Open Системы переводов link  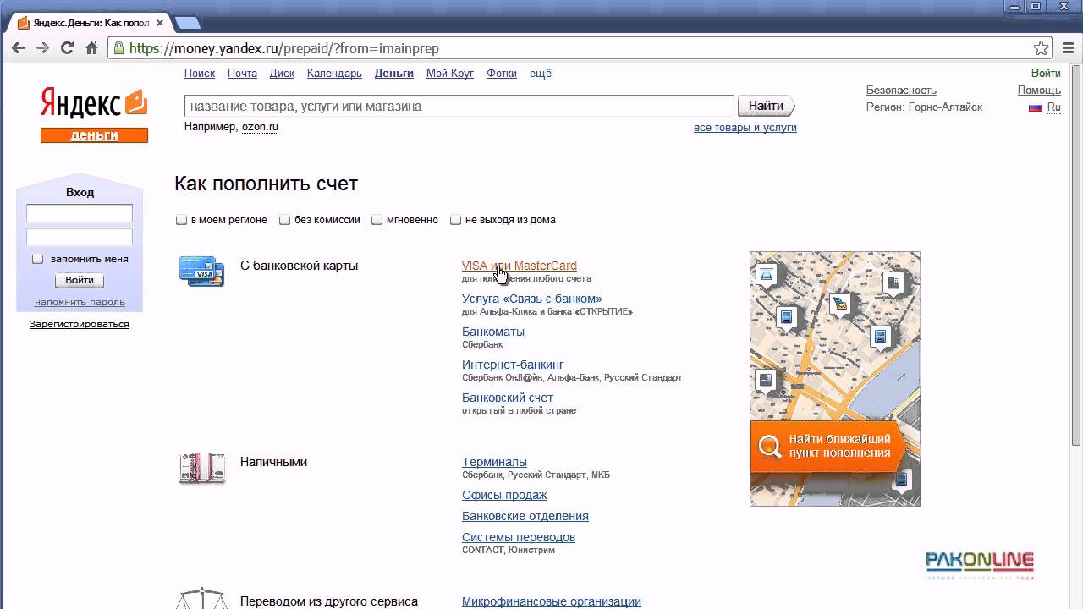519,537
